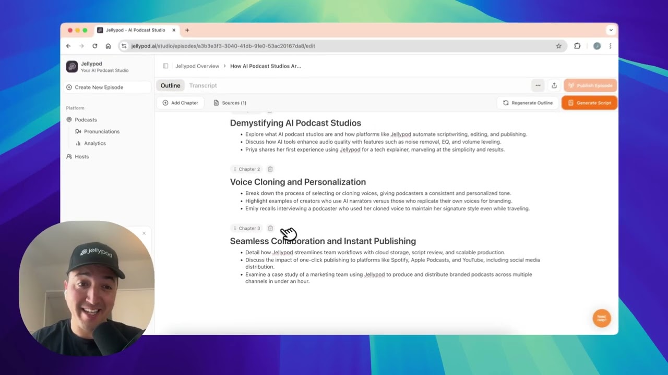
Task: Reload the page in browser
Action: click(x=94, y=46)
